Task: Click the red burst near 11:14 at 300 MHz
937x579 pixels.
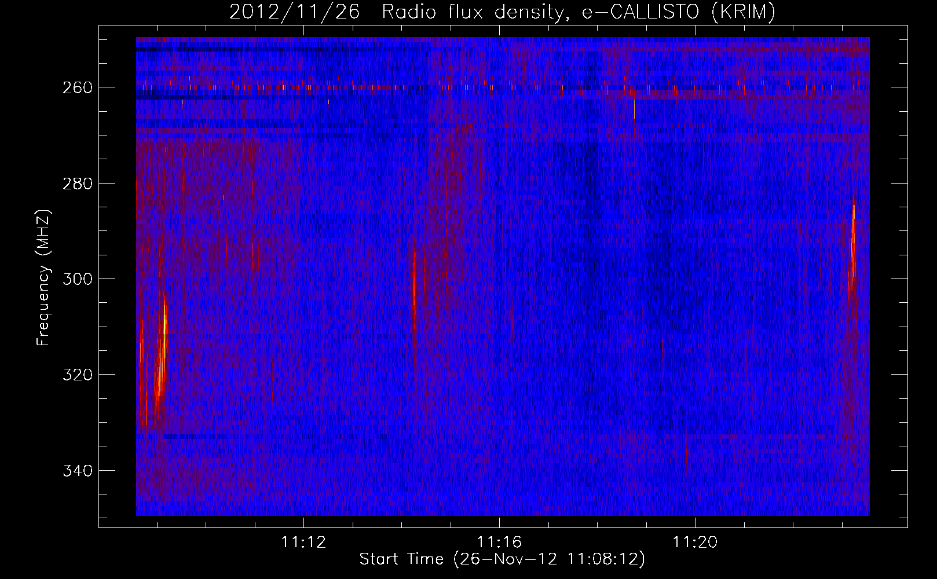Action: click(x=415, y=292)
